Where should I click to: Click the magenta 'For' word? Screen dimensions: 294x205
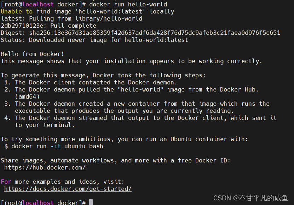coord(6,182)
